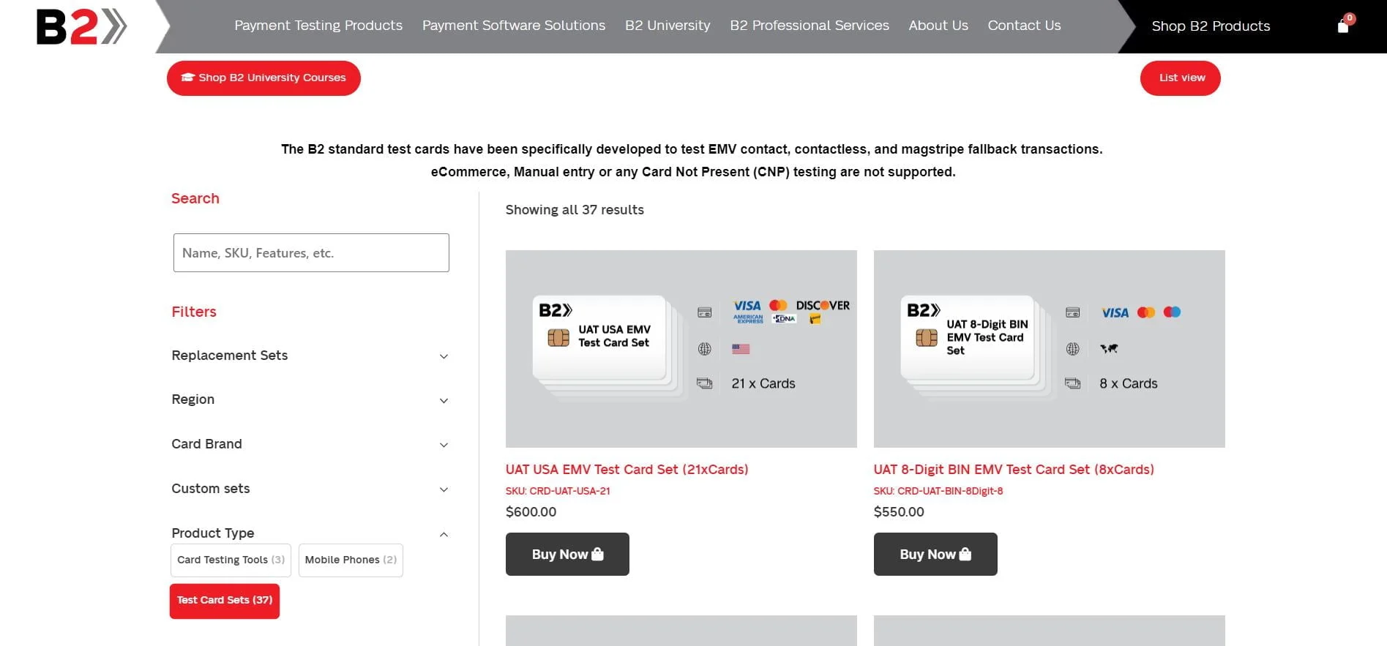Image resolution: width=1387 pixels, height=646 pixels.
Task: Click the Showing all 37 results text
Action: point(575,210)
